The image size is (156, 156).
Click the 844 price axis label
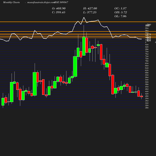coord(147,45)
